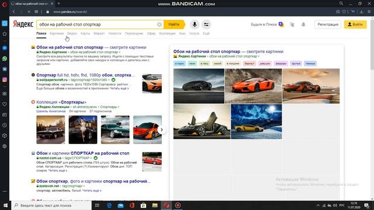The image size is (374, 210).
Task: Open VK in Opera sidebar
Action: [x=5, y=69]
